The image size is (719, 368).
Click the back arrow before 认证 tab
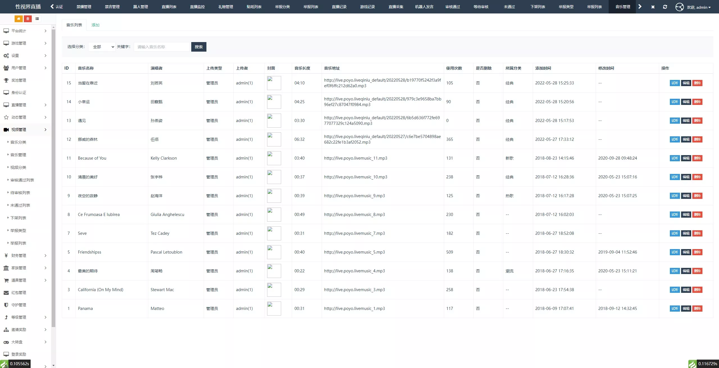pyautogui.click(x=52, y=6)
